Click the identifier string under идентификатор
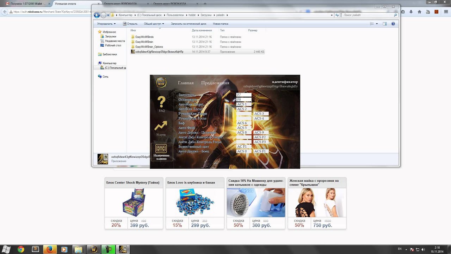Image resolution: width=451 pixels, height=254 pixels. click(271, 86)
